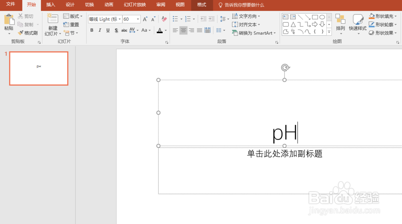Select the rectangle shape

315,17
